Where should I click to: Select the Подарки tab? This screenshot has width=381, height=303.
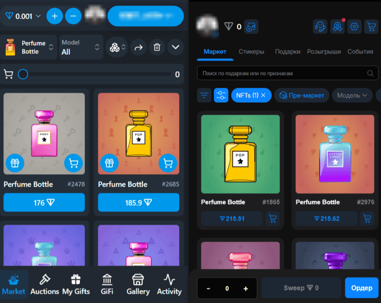click(288, 52)
